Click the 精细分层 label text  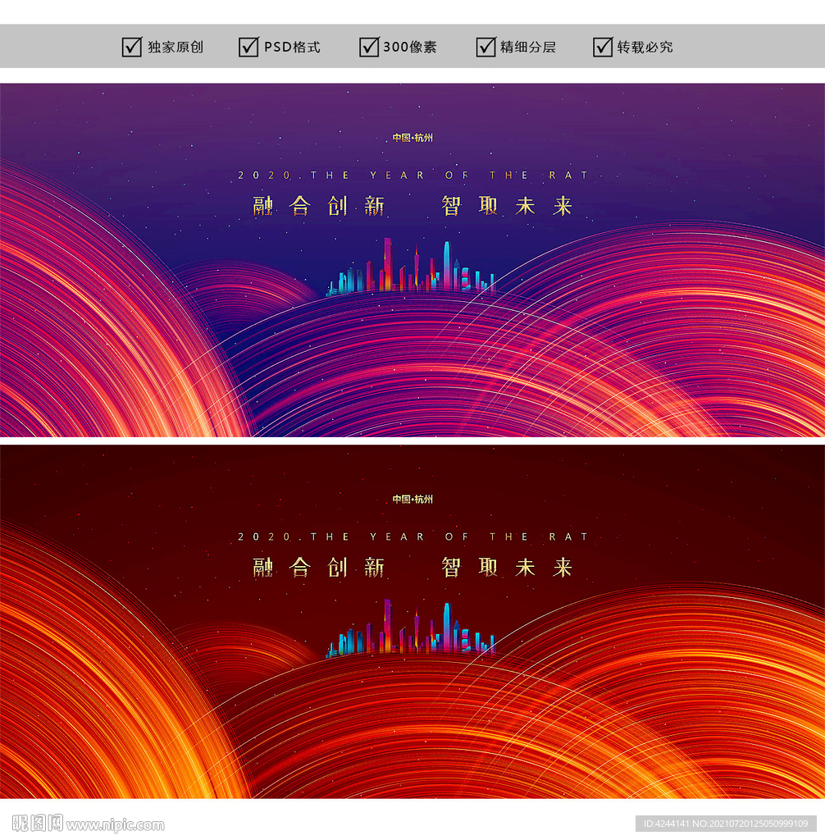[x=527, y=47]
